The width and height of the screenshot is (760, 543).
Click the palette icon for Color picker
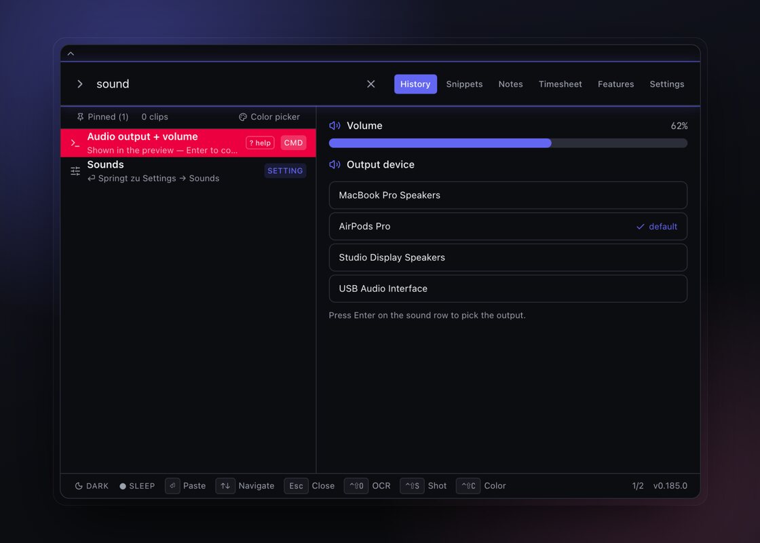243,117
